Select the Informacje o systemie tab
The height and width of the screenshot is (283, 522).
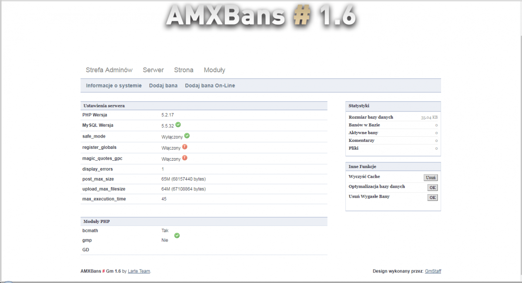pyautogui.click(x=114, y=86)
